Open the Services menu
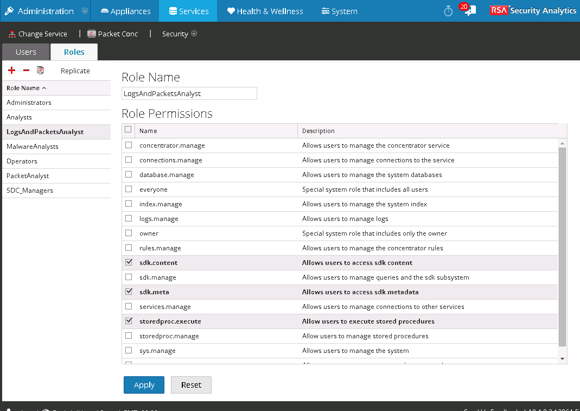The height and width of the screenshot is (411, 580). pos(188,11)
